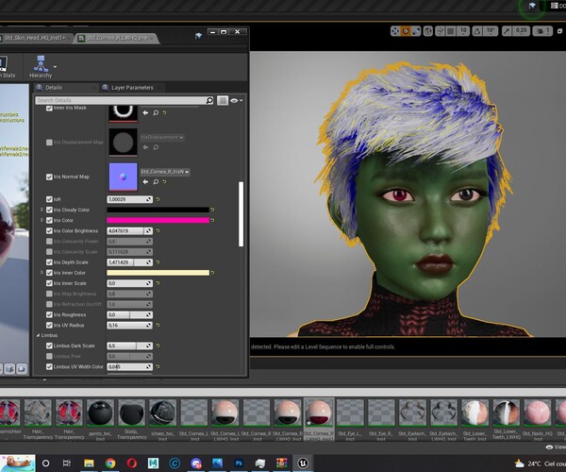Open the grid snap value 10 dropdown
The width and height of the screenshot is (566, 472).
pos(463,31)
